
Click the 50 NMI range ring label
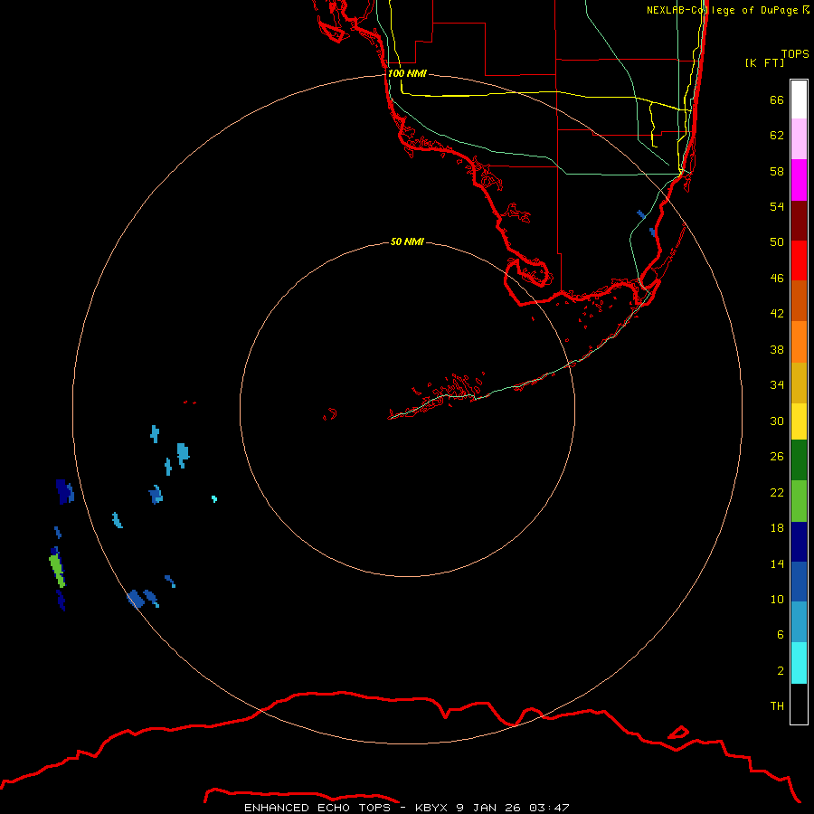(x=407, y=241)
